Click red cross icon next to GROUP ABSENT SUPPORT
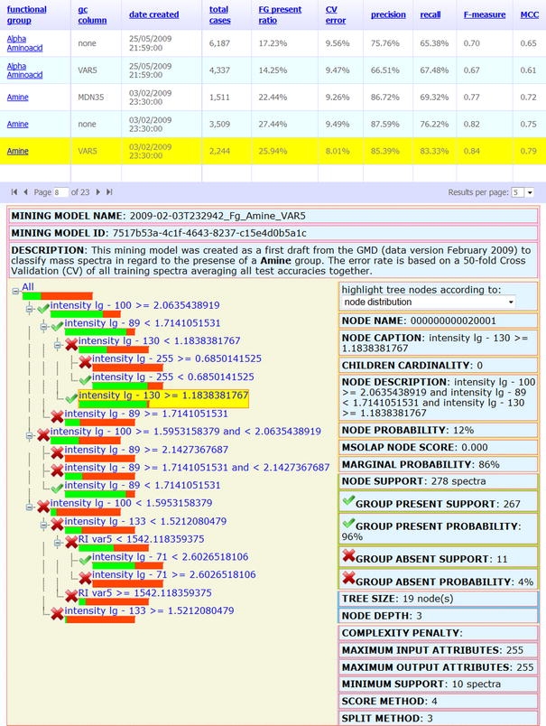546x726 pixels. [348, 555]
